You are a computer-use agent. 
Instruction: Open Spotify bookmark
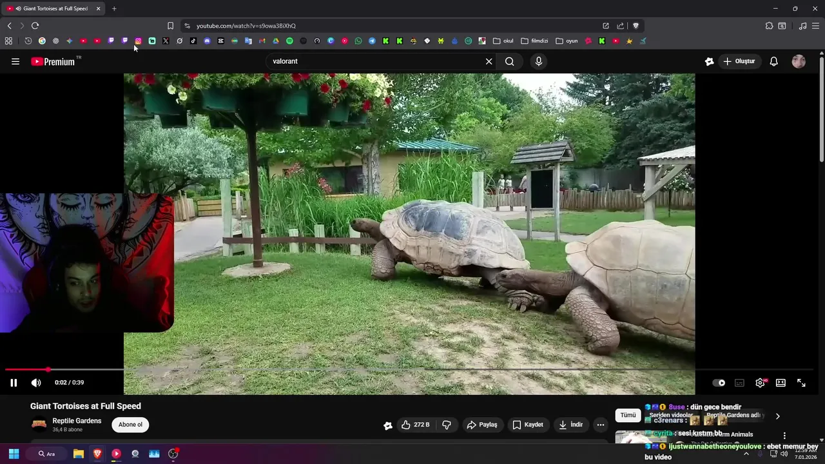click(289, 41)
